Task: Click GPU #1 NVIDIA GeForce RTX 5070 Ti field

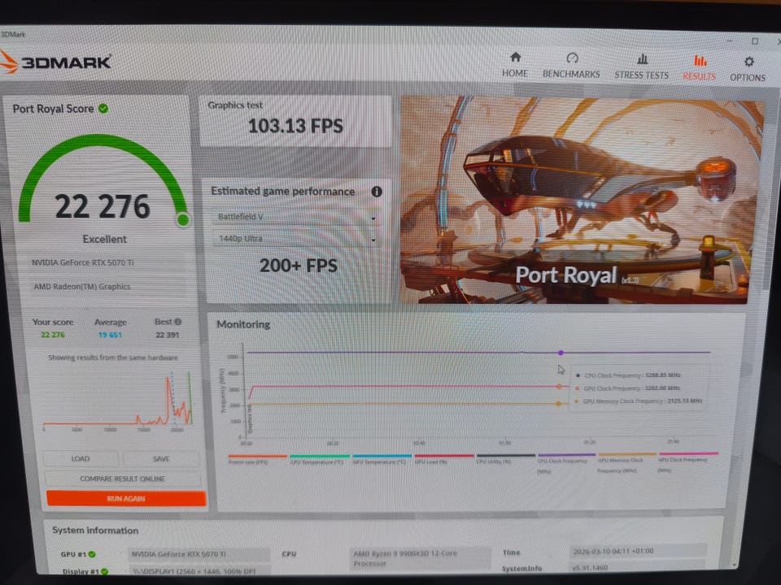Action: click(199, 554)
